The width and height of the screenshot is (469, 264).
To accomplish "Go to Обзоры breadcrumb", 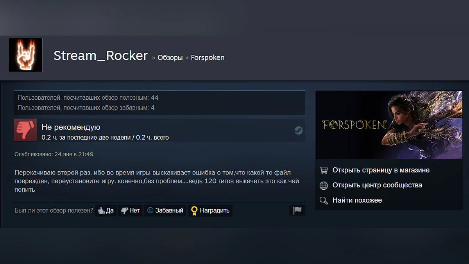I will pos(170,57).
